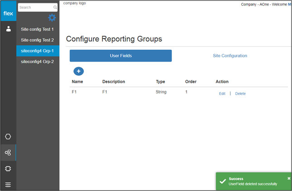The image size is (292, 191).
Task: Click the Order column header
Action: point(191,81)
